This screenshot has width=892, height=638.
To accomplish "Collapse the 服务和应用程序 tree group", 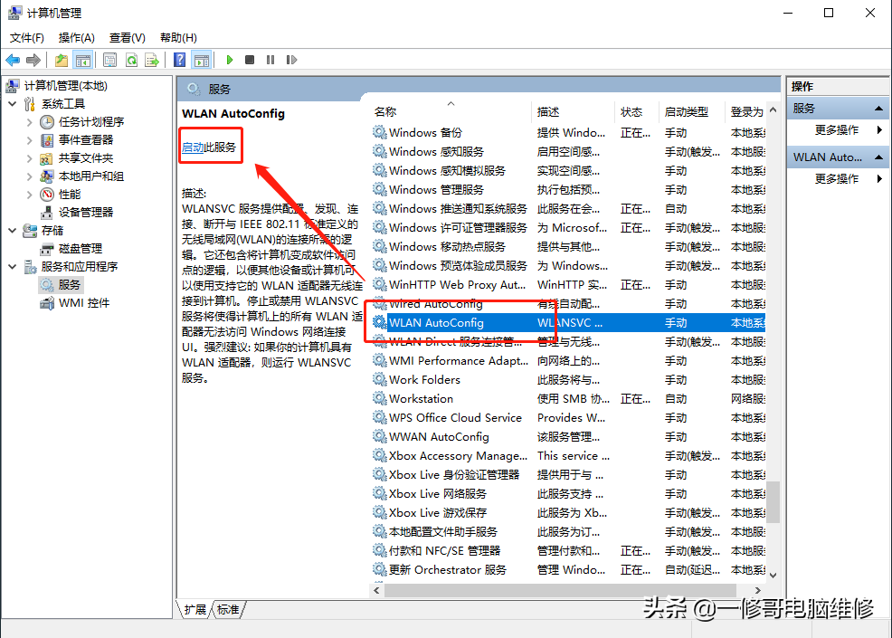I will [x=13, y=267].
